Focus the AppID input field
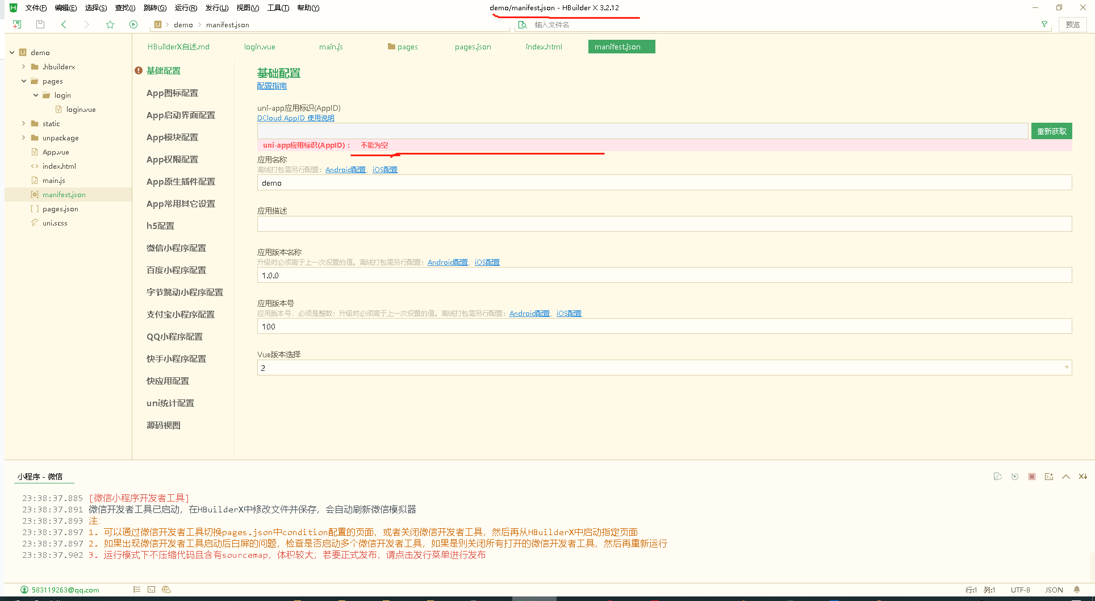This screenshot has height=601, width=1095. (x=642, y=131)
